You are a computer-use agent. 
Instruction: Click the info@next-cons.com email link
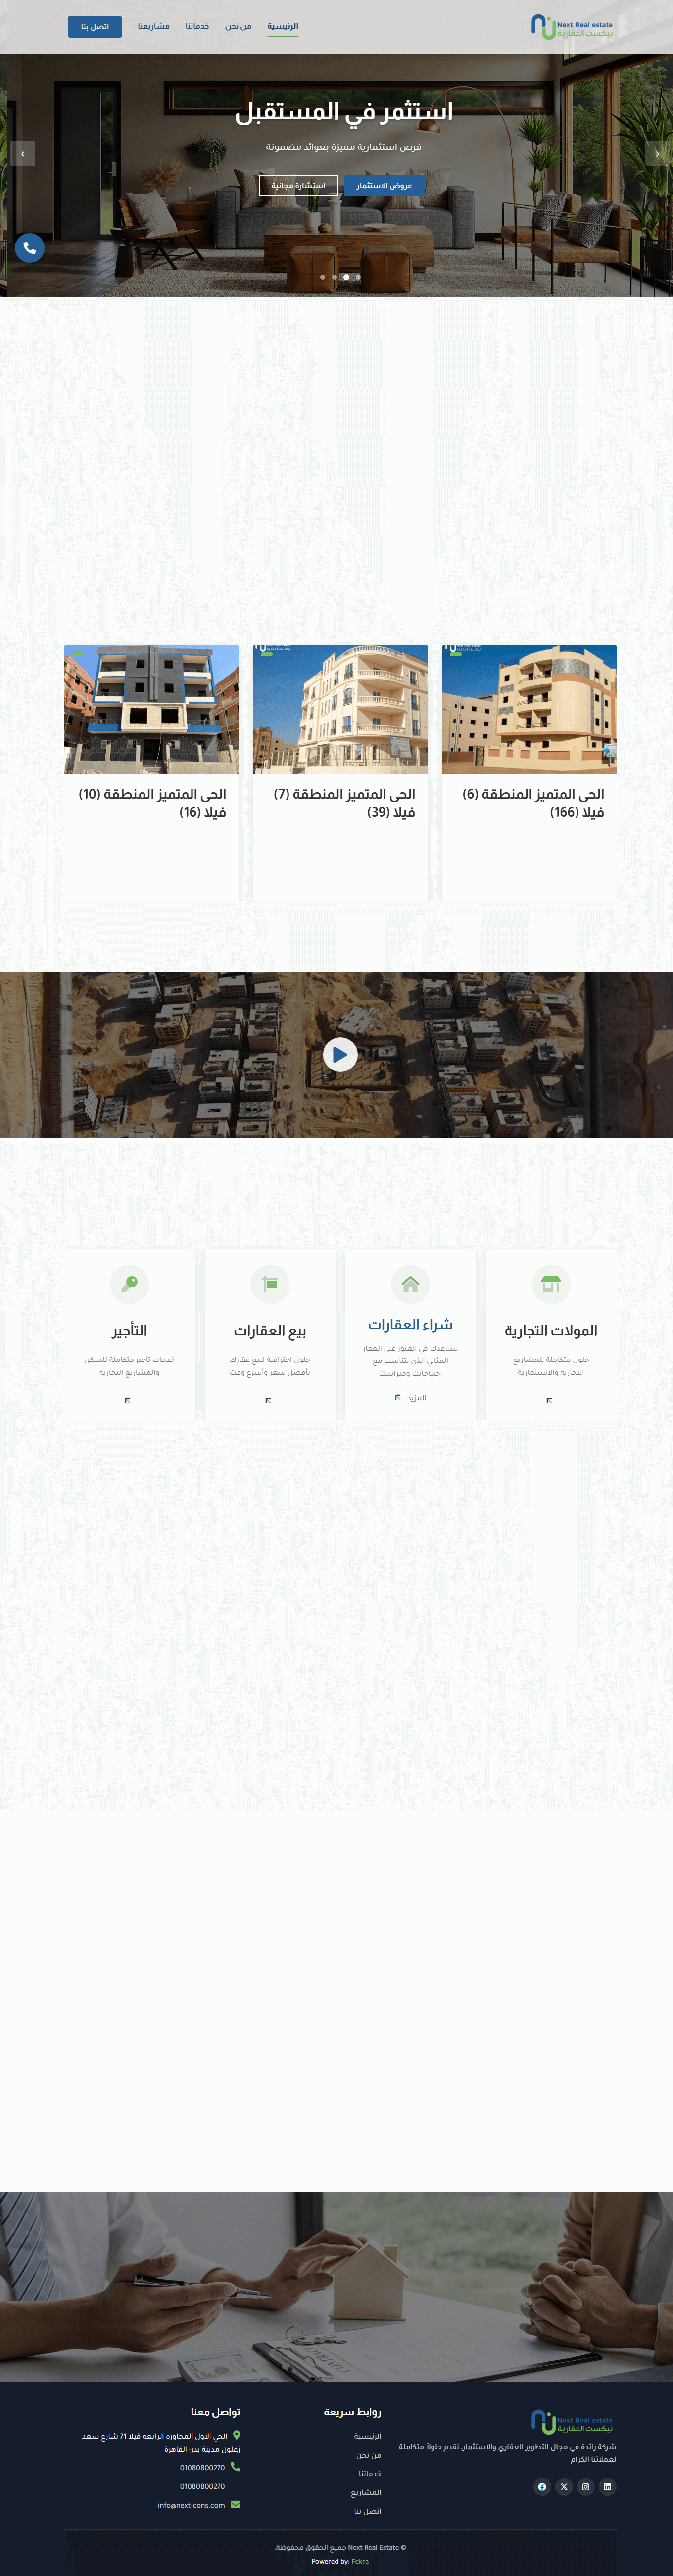191,2505
